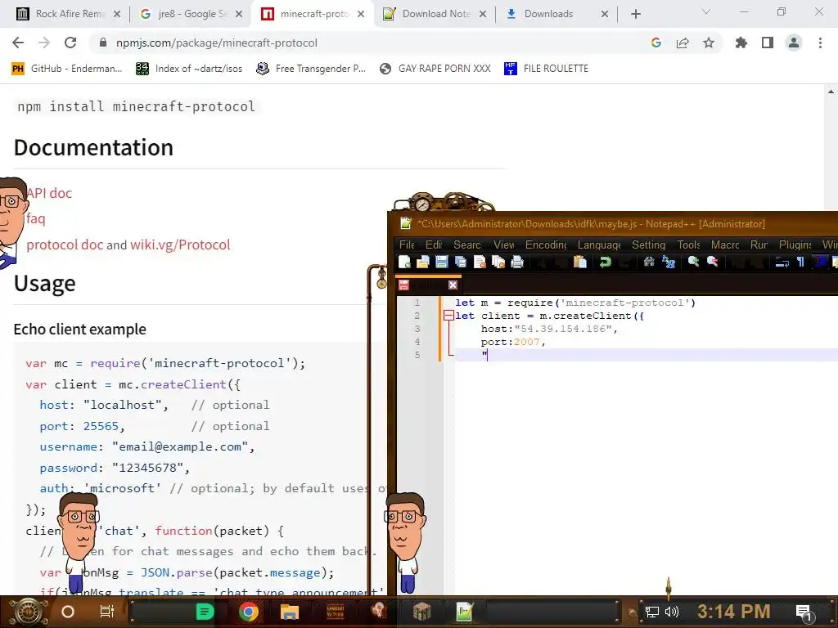838x628 pixels.
Task: Click the Zoom In magnifier in Notepad++
Action: tap(693, 262)
